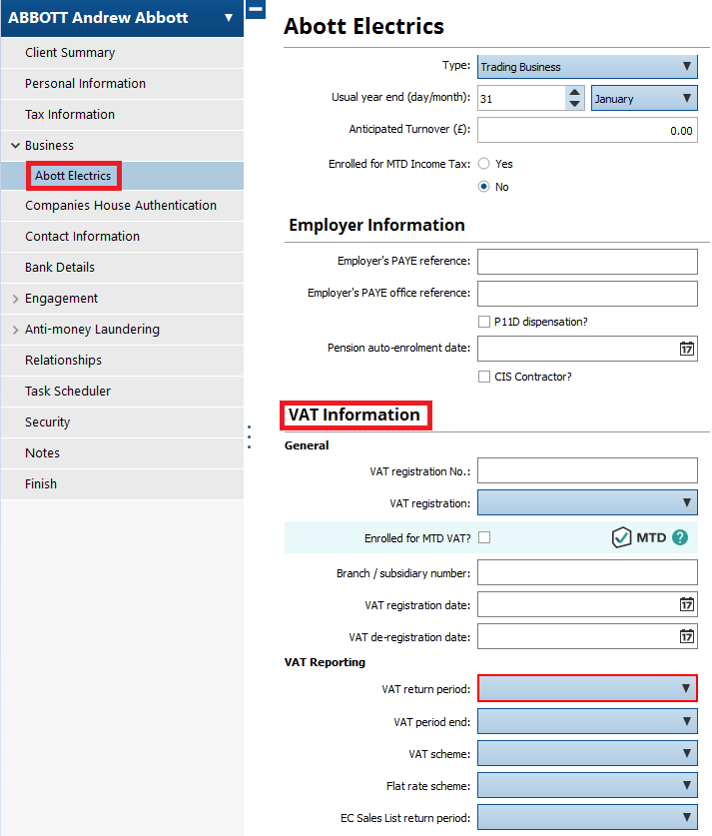
Task: Click the VAT registration No. input field
Action: pyautogui.click(x=587, y=470)
